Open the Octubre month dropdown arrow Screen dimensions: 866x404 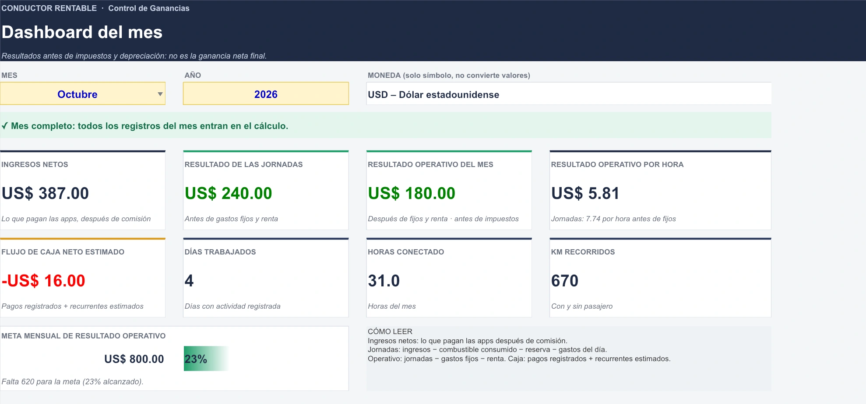(160, 94)
